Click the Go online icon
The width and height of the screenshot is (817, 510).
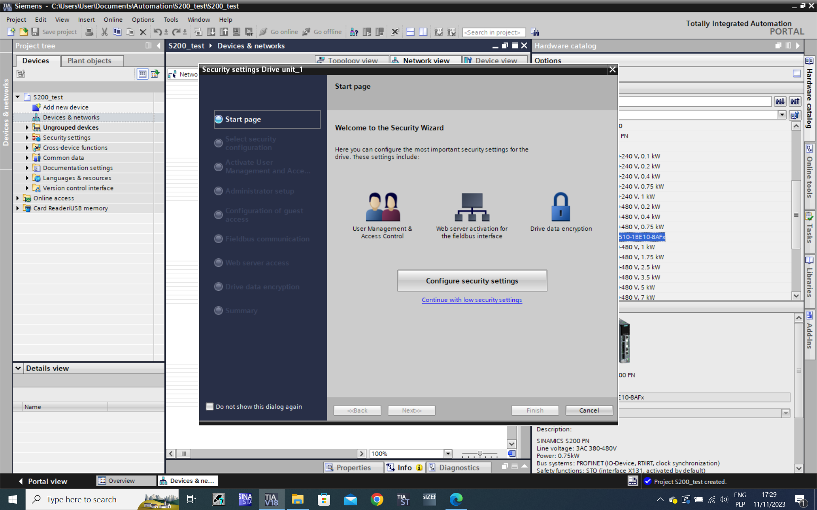[264, 32]
